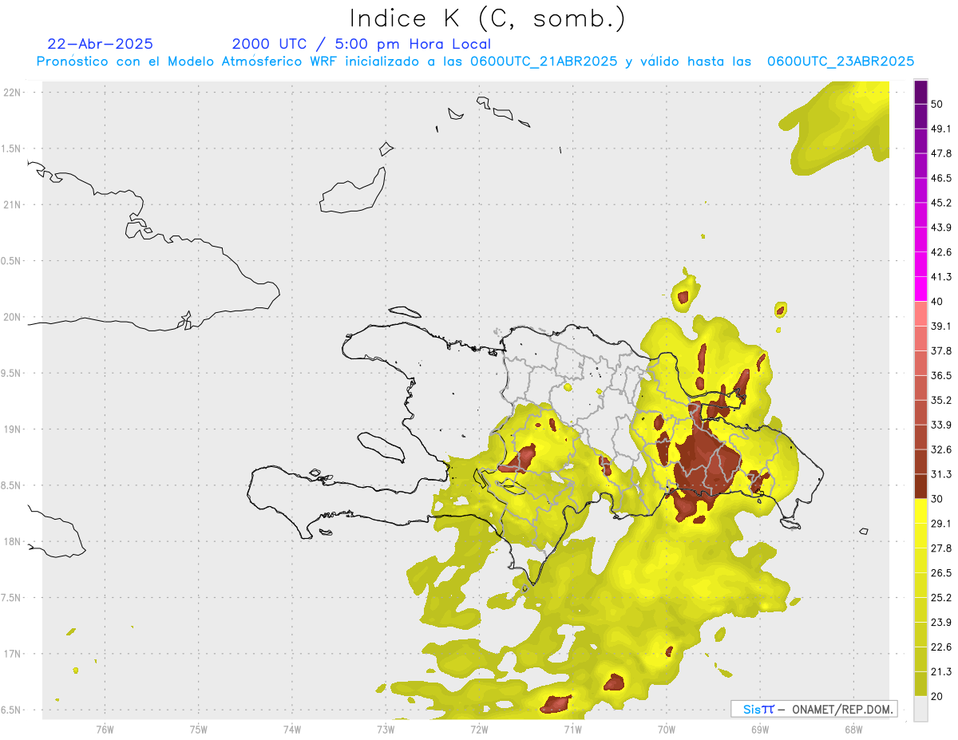Viewport: 958px width, 740px height.
Task: Click the longitude label '73W'
Action: click(x=386, y=730)
